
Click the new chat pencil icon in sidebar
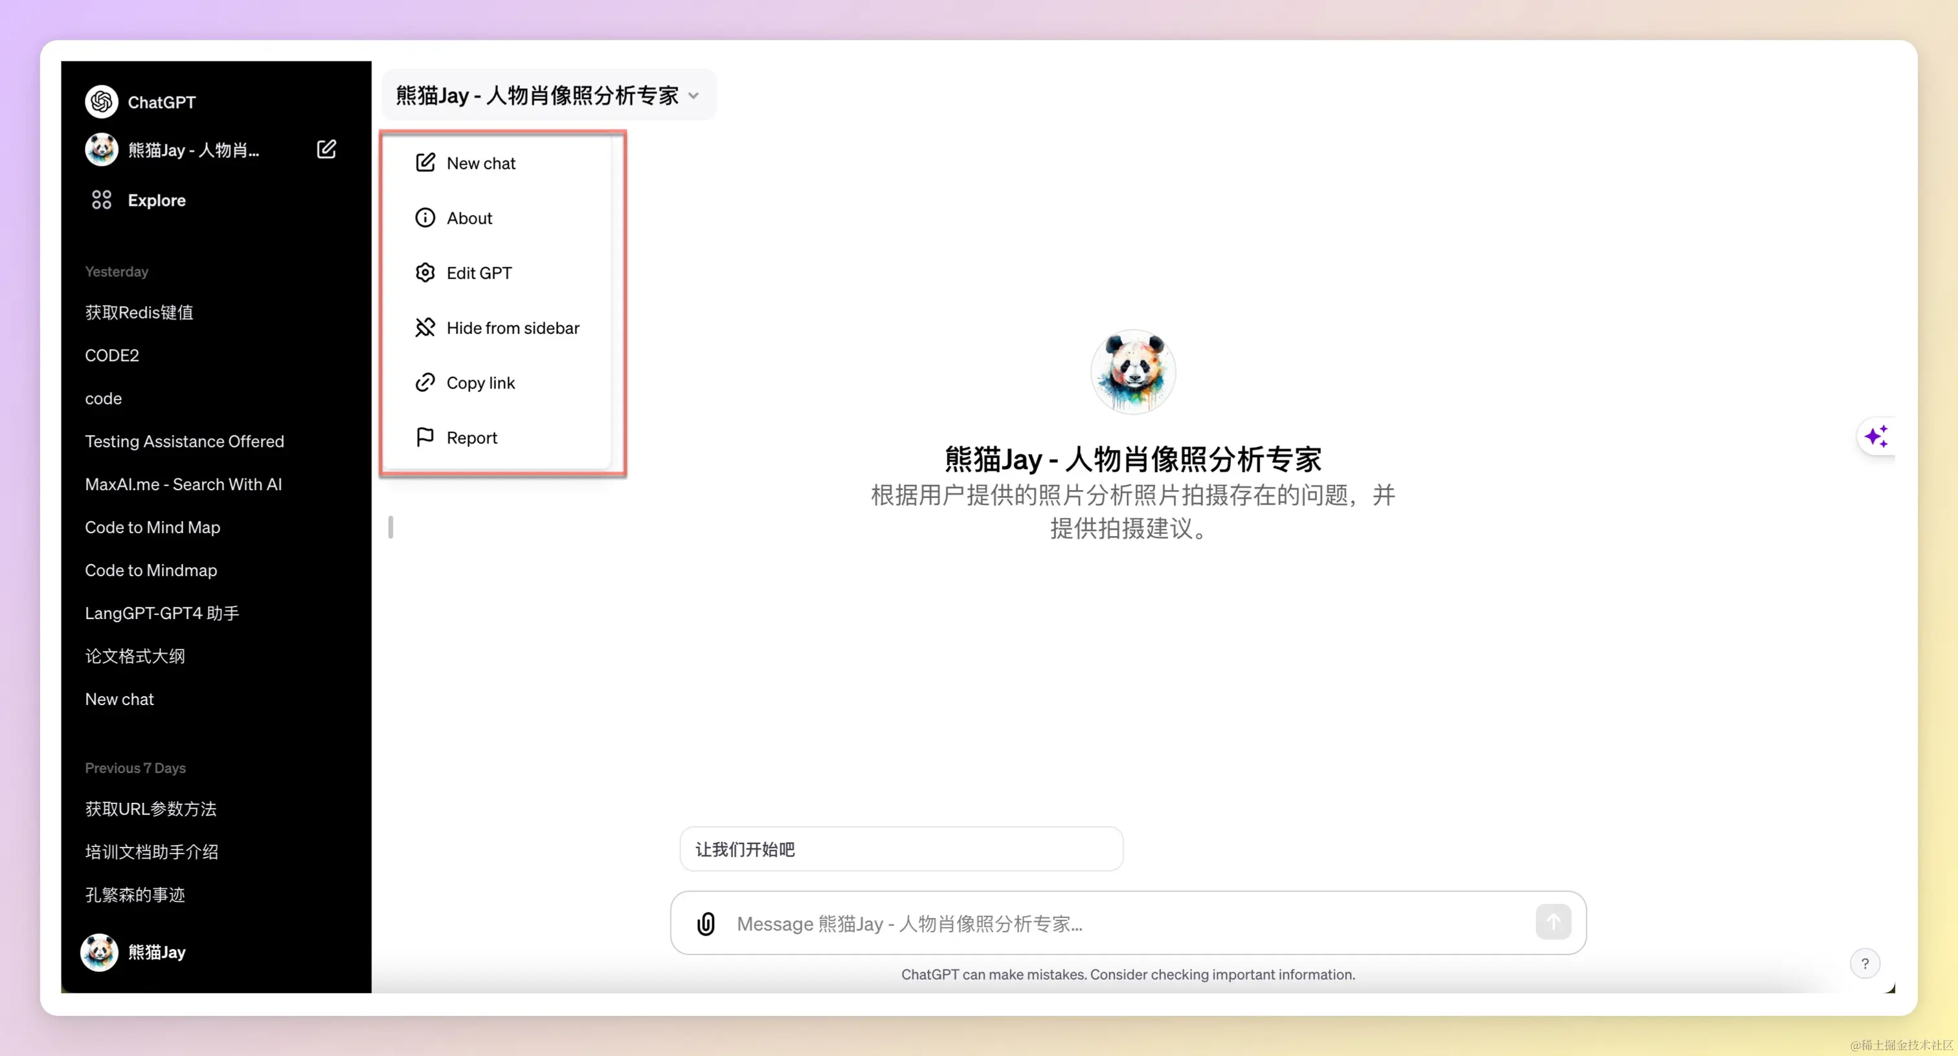[x=326, y=150]
